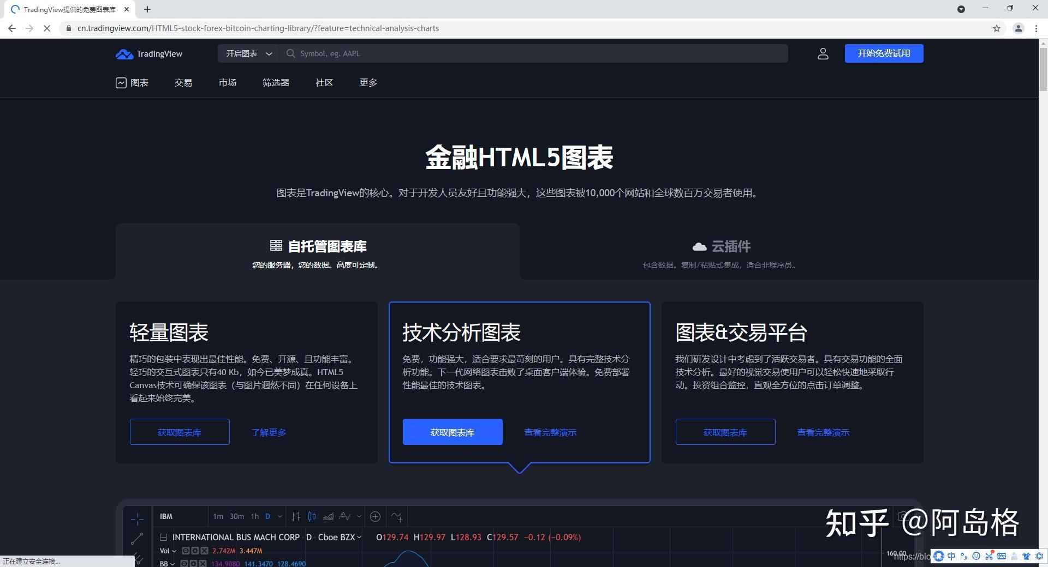Open Vol indicator settings gear
Image resolution: width=1048 pixels, height=567 pixels.
coord(195,551)
